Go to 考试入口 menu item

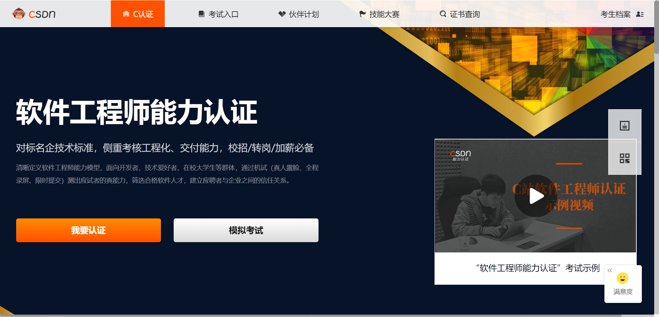click(219, 14)
